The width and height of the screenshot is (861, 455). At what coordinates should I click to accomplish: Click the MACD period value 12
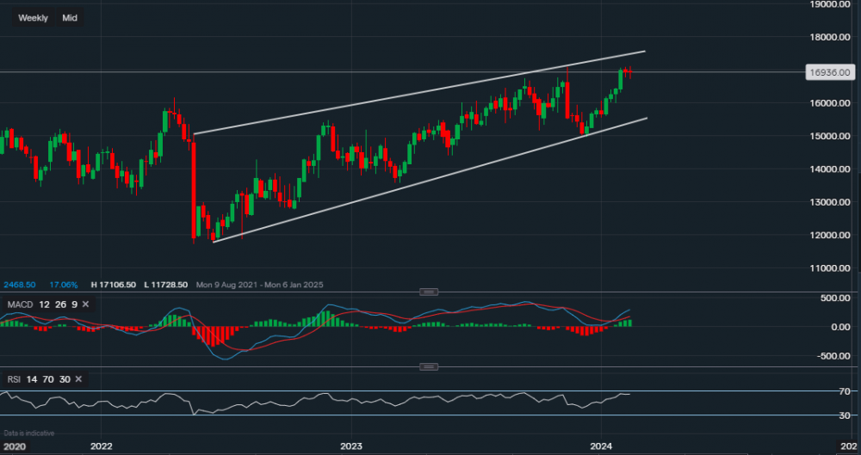click(45, 304)
